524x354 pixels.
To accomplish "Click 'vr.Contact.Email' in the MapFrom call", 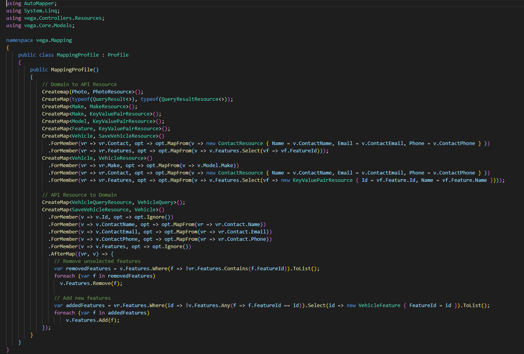I will coord(242,232).
